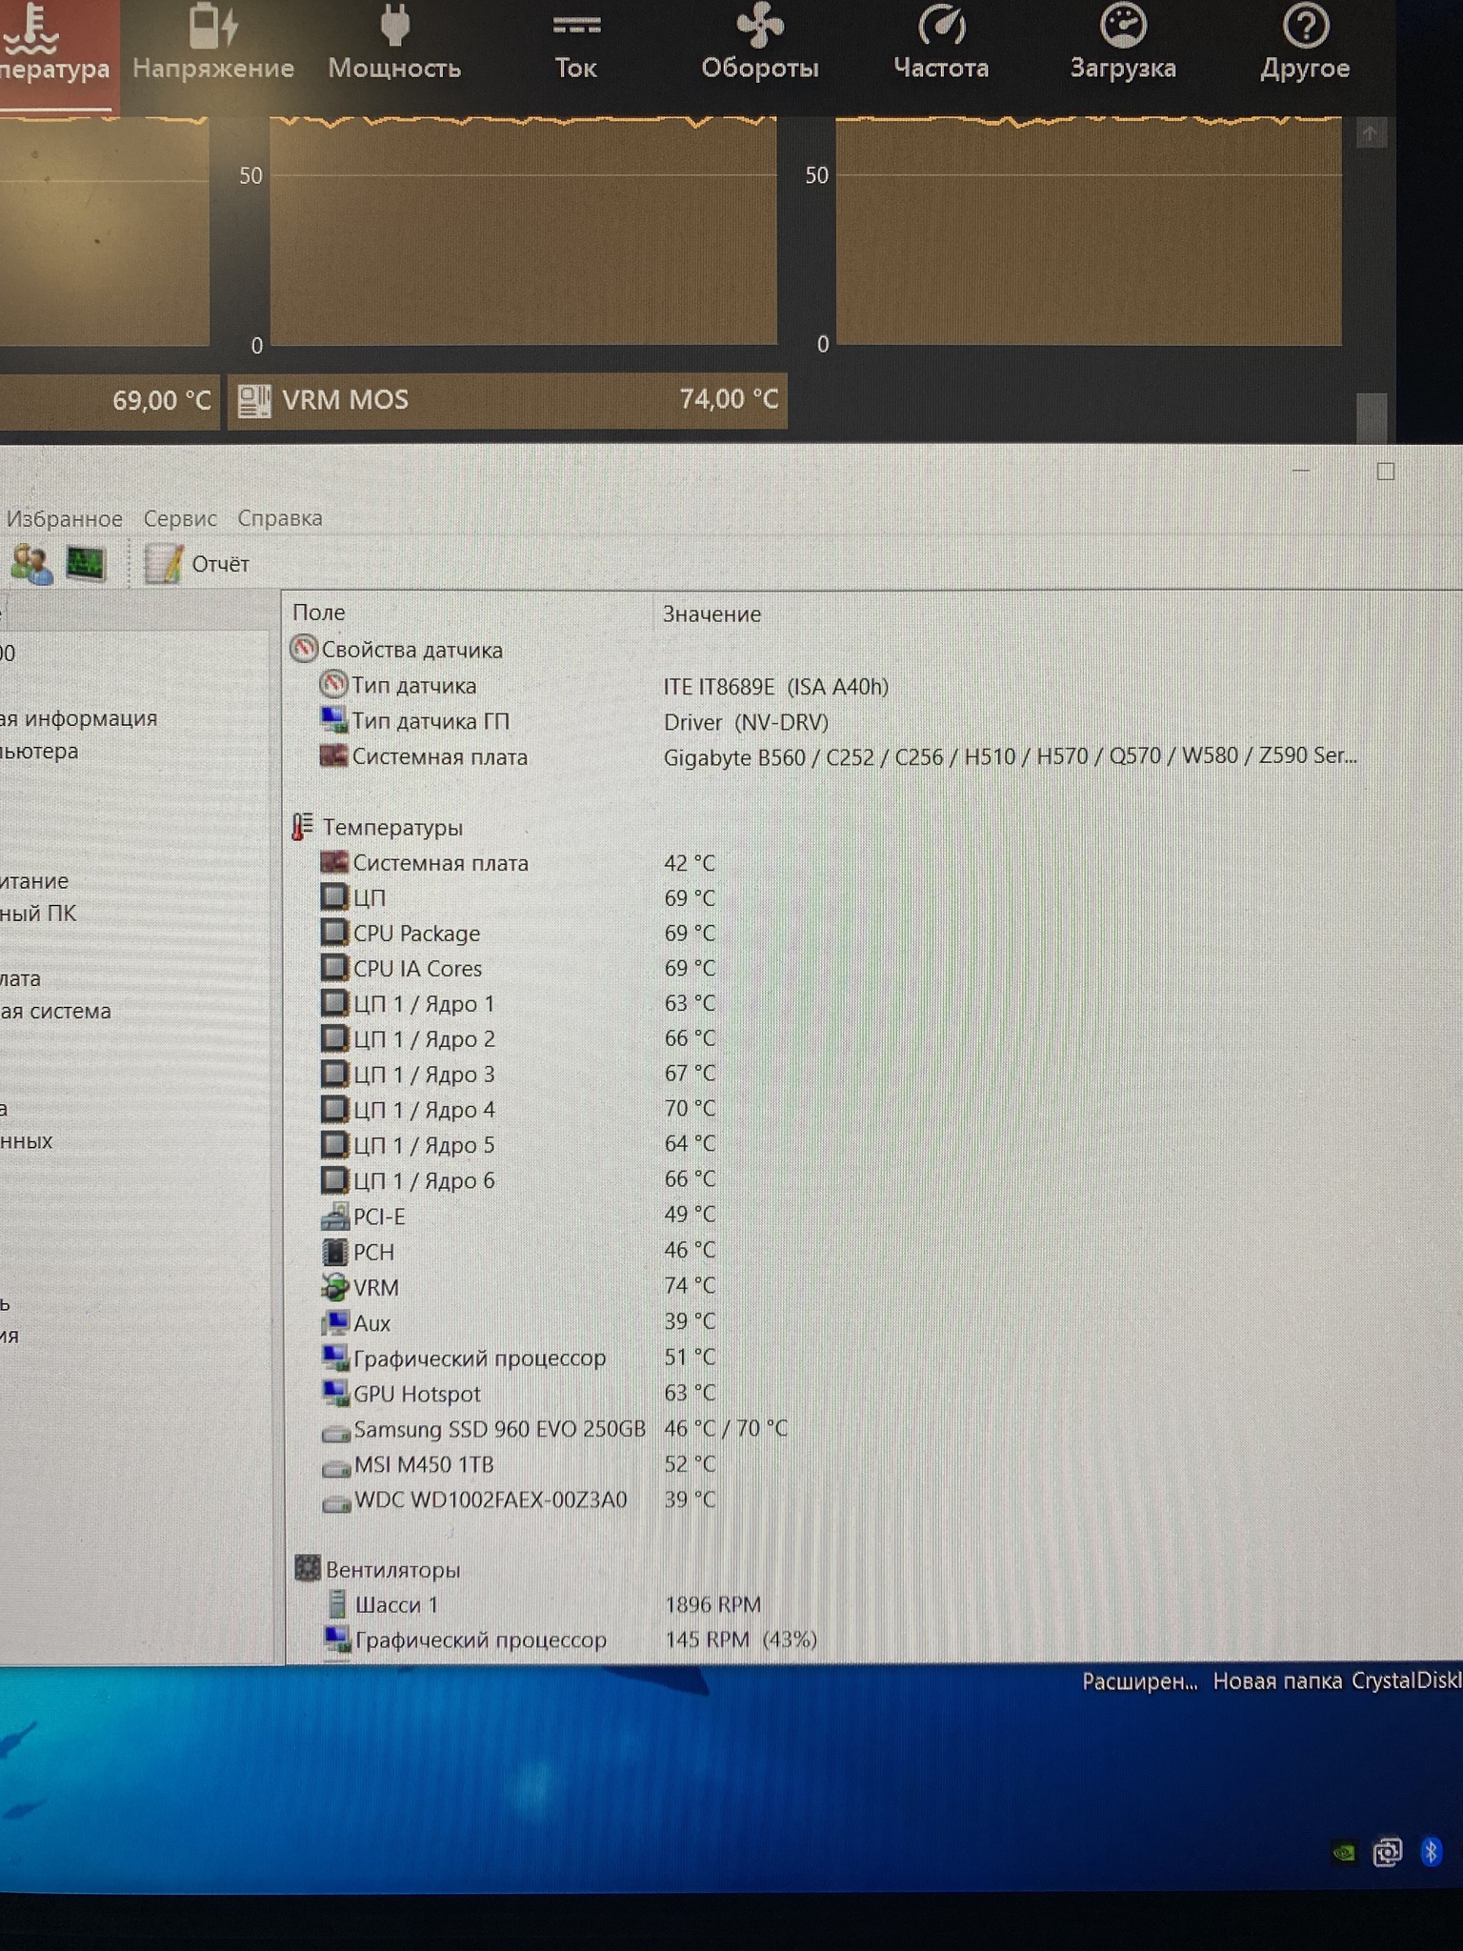Click the scroll-up arrow in monitoring panel

pyautogui.click(x=1371, y=133)
